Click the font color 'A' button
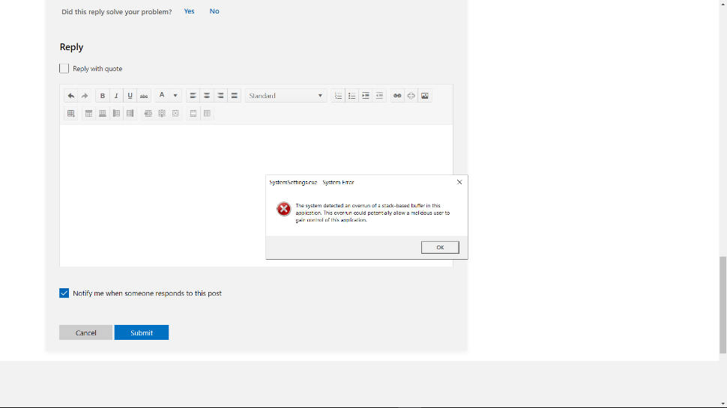Screen dimensions: 727x408 (162, 96)
